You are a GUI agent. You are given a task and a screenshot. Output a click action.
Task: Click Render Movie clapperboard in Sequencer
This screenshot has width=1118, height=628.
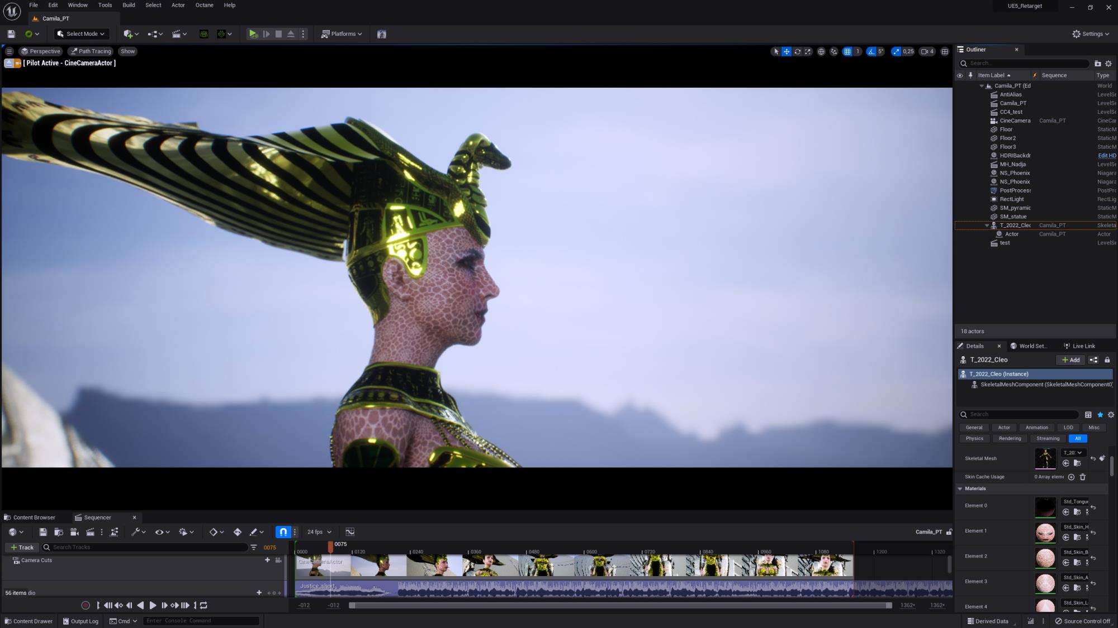coord(90,532)
